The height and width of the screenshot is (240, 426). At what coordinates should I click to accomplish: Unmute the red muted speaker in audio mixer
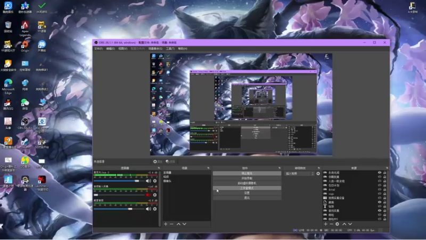pyautogui.click(x=148, y=195)
